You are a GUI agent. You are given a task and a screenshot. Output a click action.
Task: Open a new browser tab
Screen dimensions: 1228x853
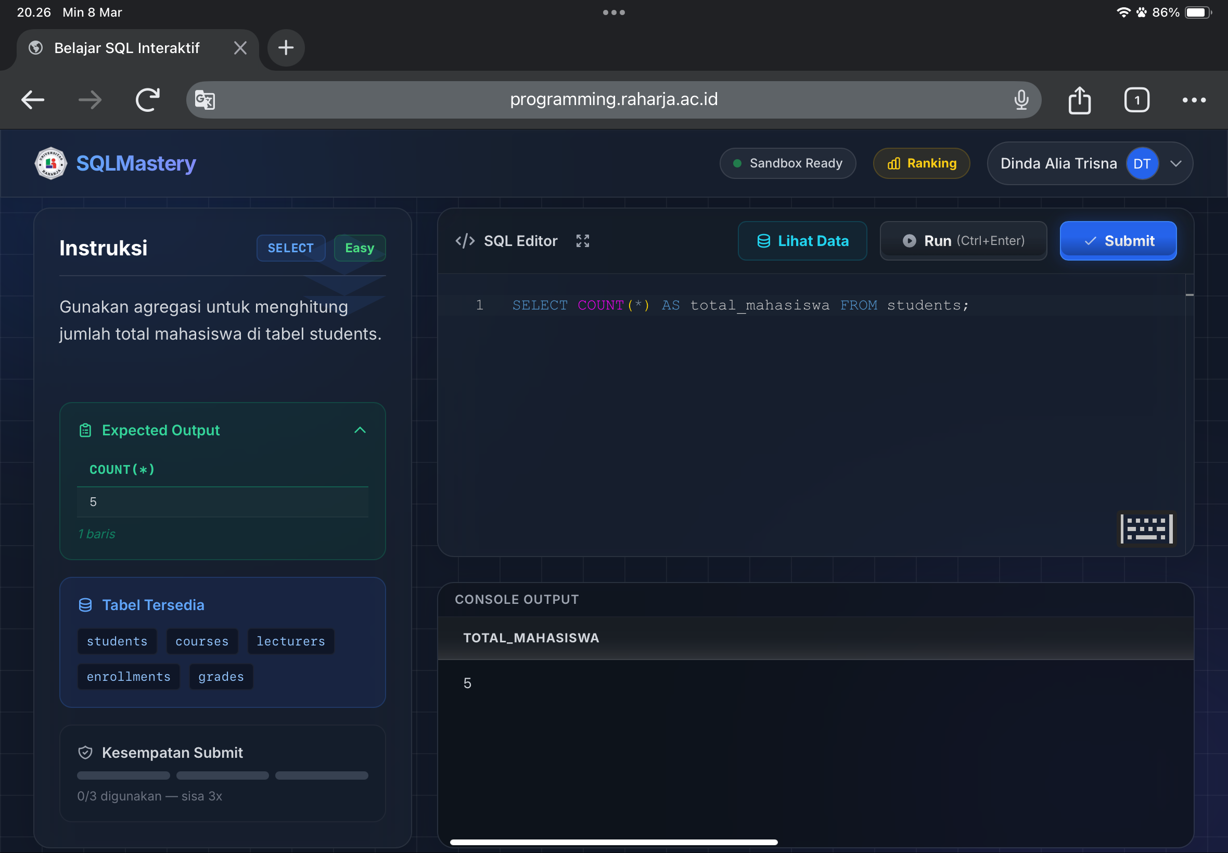286,48
